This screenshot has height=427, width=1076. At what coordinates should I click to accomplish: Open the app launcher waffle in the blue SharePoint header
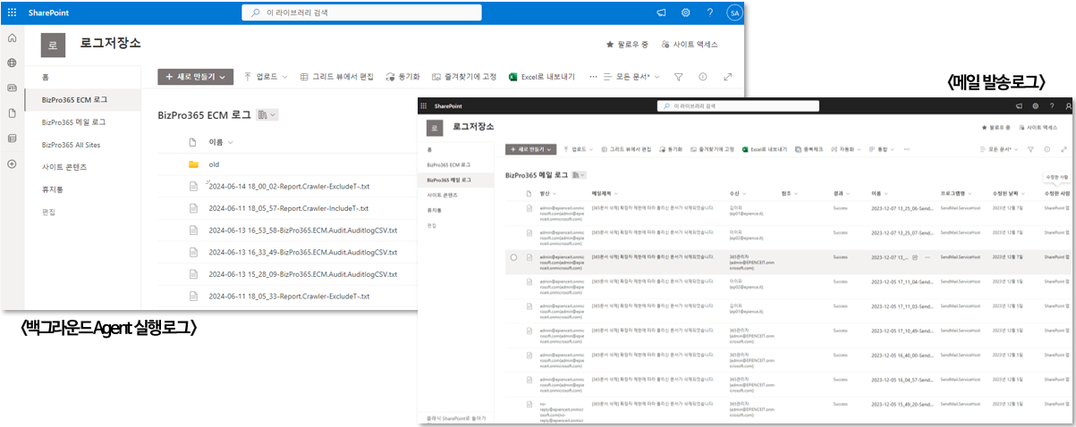[12, 13]
